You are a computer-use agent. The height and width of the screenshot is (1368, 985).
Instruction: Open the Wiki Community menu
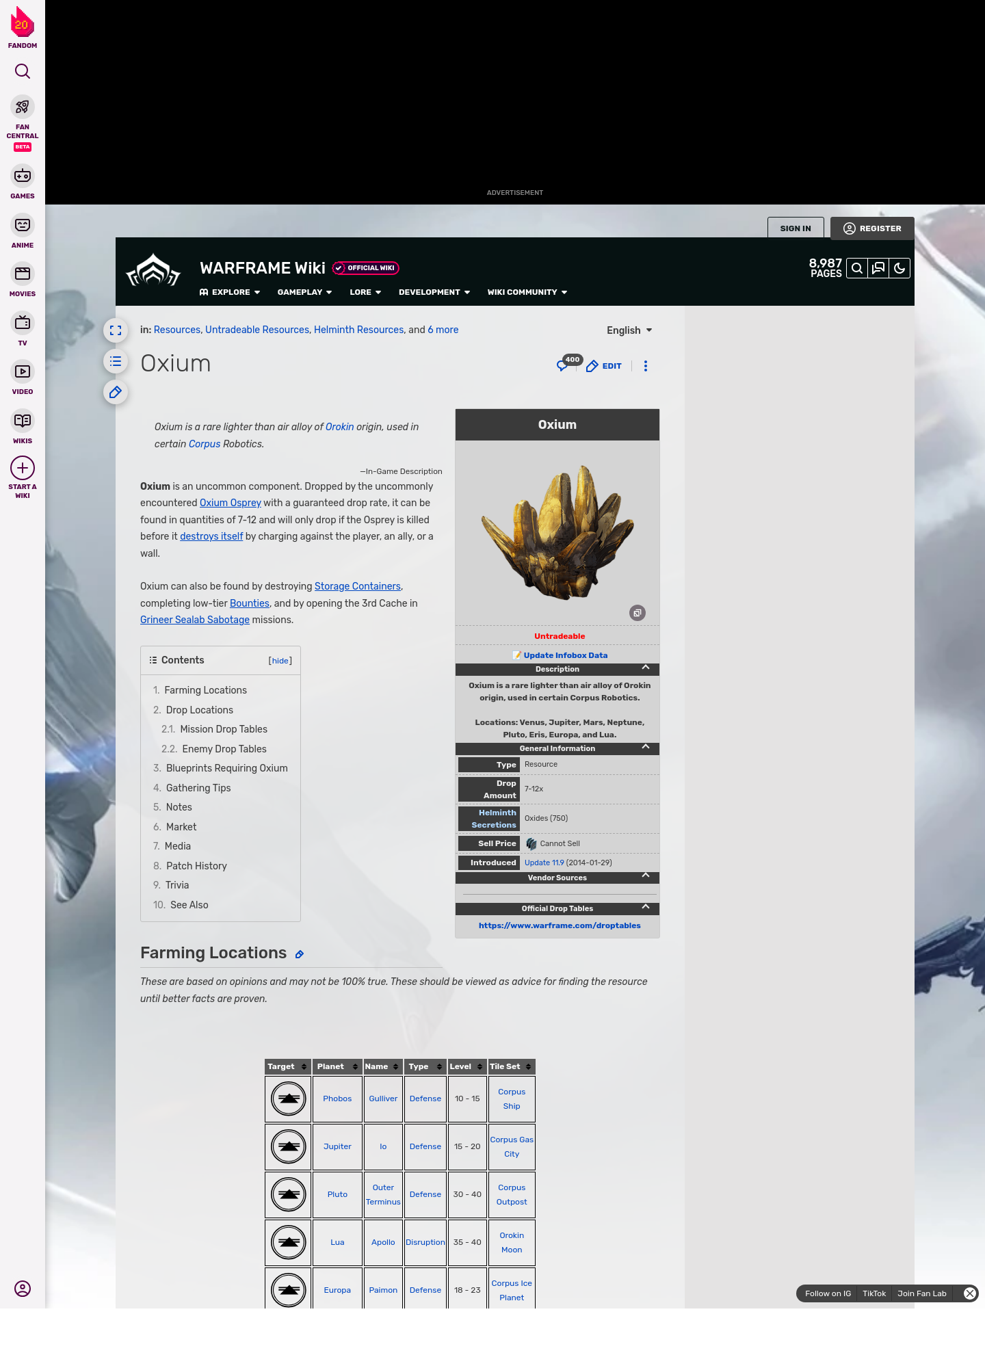[x=527, y=292]
